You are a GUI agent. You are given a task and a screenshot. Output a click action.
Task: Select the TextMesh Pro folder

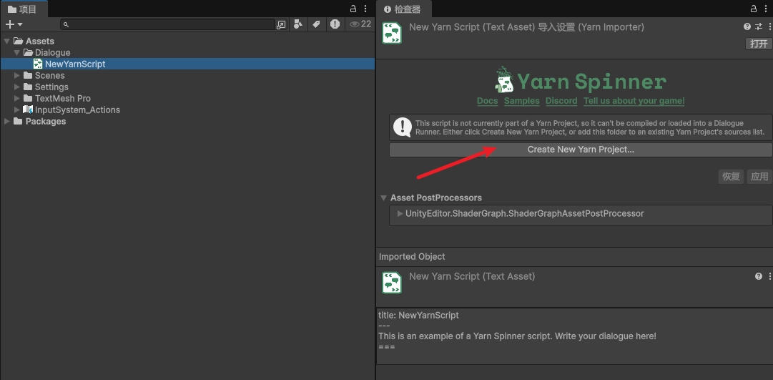(x=62, y=98)
